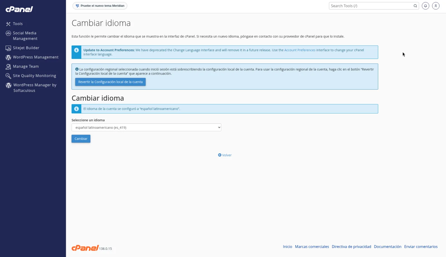Open Inicio footer link
Viewport: 446px width, 257px height.
[x=287, y=247]
